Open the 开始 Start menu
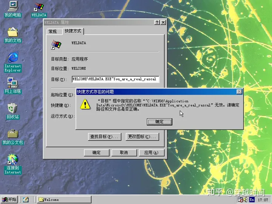 [x=9, y=199]
